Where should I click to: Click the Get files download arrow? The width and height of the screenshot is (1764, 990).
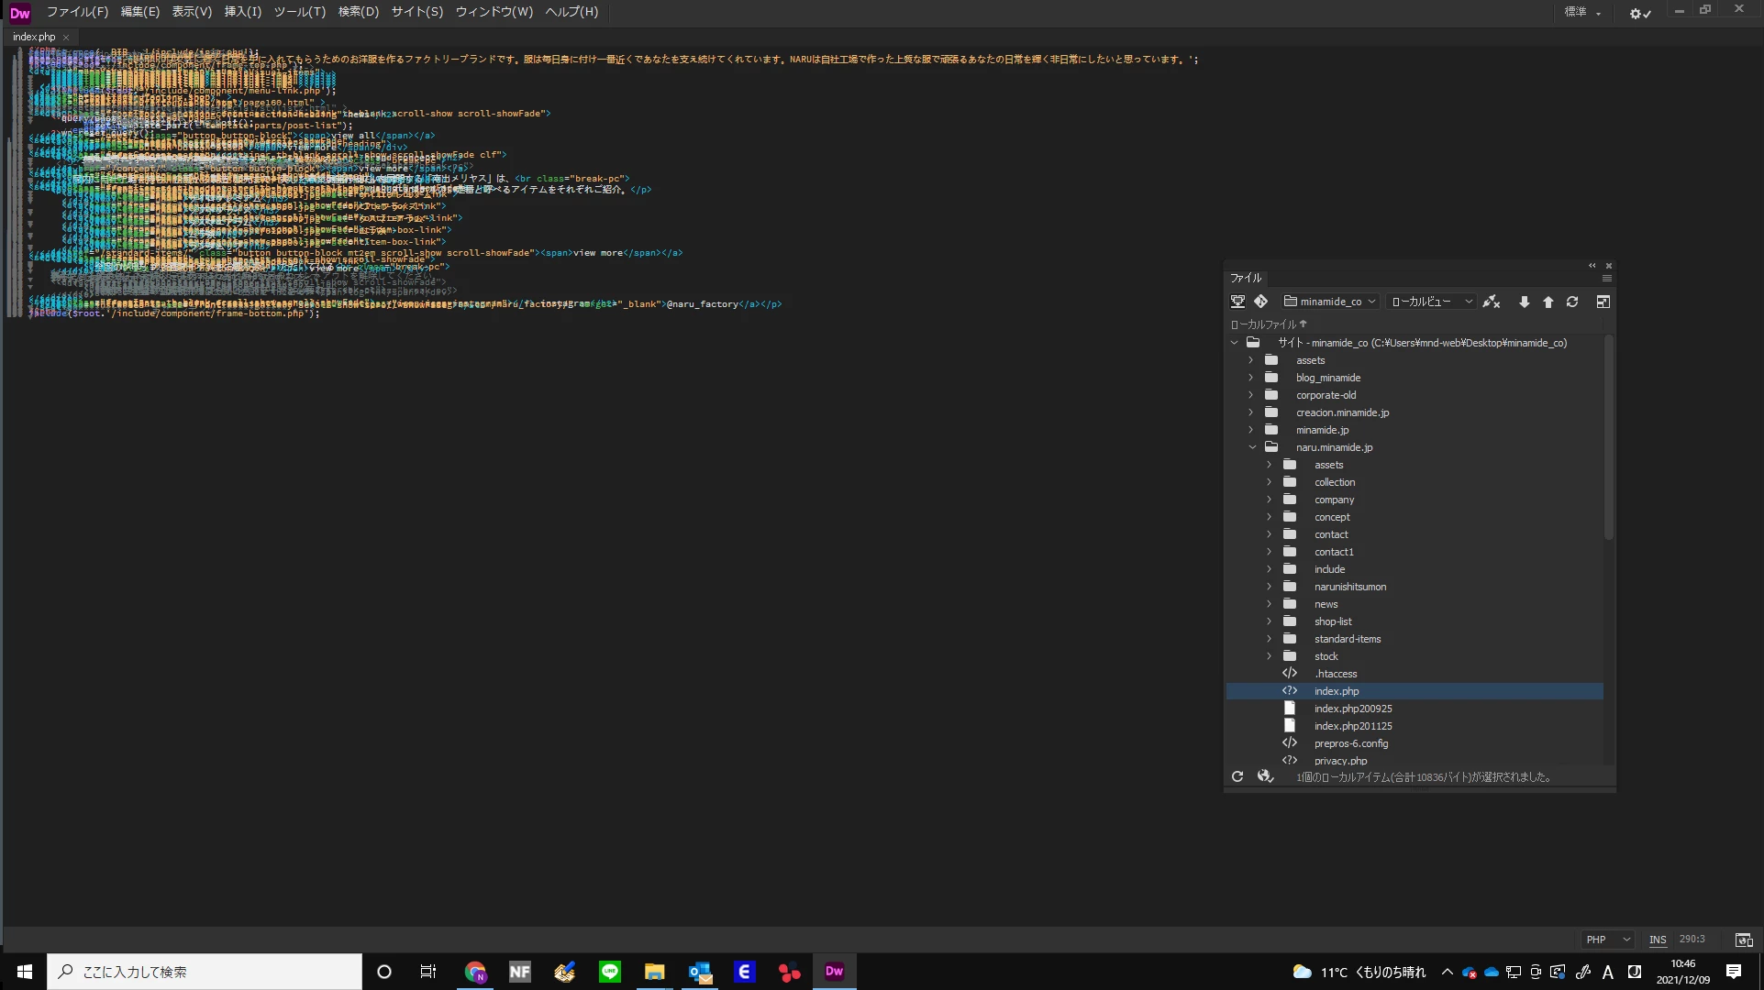pos(1524,302)
